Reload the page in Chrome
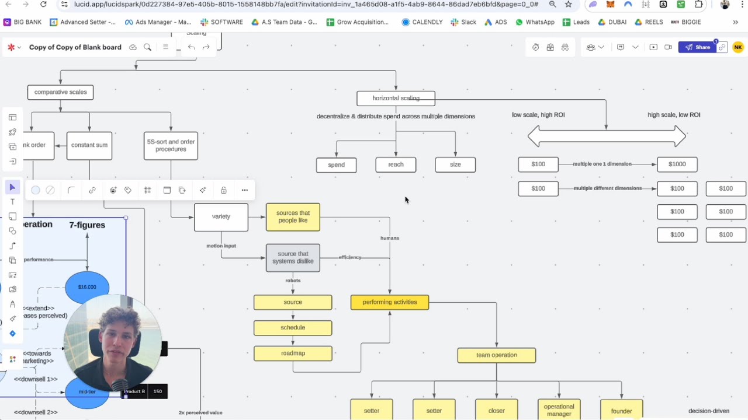The image size is (748, 420). click(x=43, y=5)
